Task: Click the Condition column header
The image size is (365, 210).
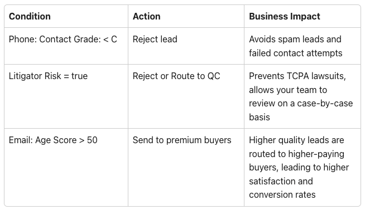Action: pyautogui.click(x=30, y=17)
